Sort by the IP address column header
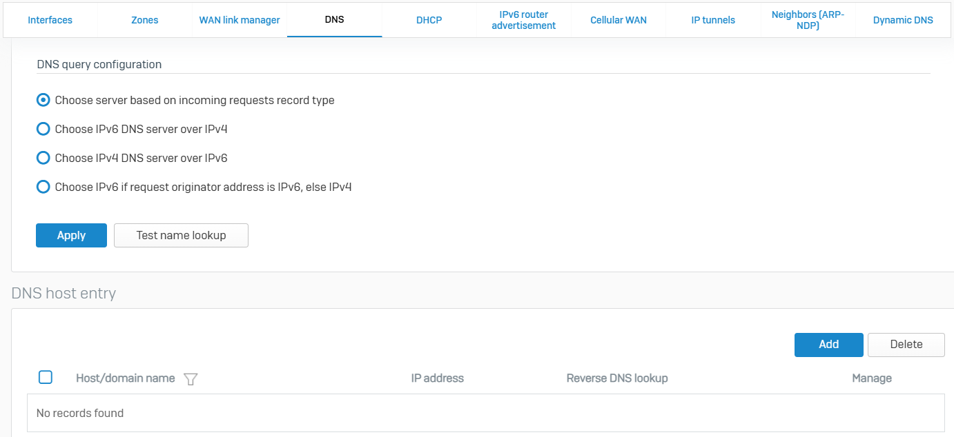This screenshot has height=437, width=954. (437, 378)
